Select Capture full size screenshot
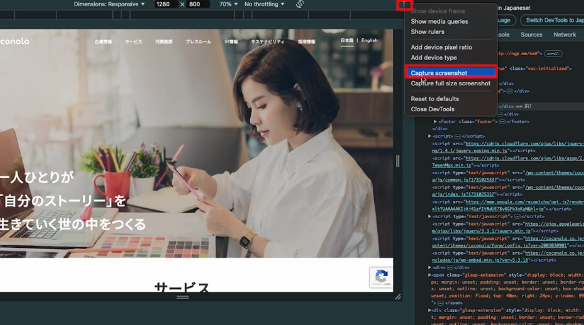 (450, 83)
